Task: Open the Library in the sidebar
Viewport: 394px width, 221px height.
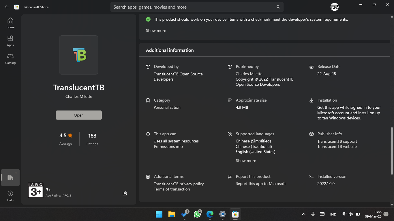Action: tap(10, 178)
